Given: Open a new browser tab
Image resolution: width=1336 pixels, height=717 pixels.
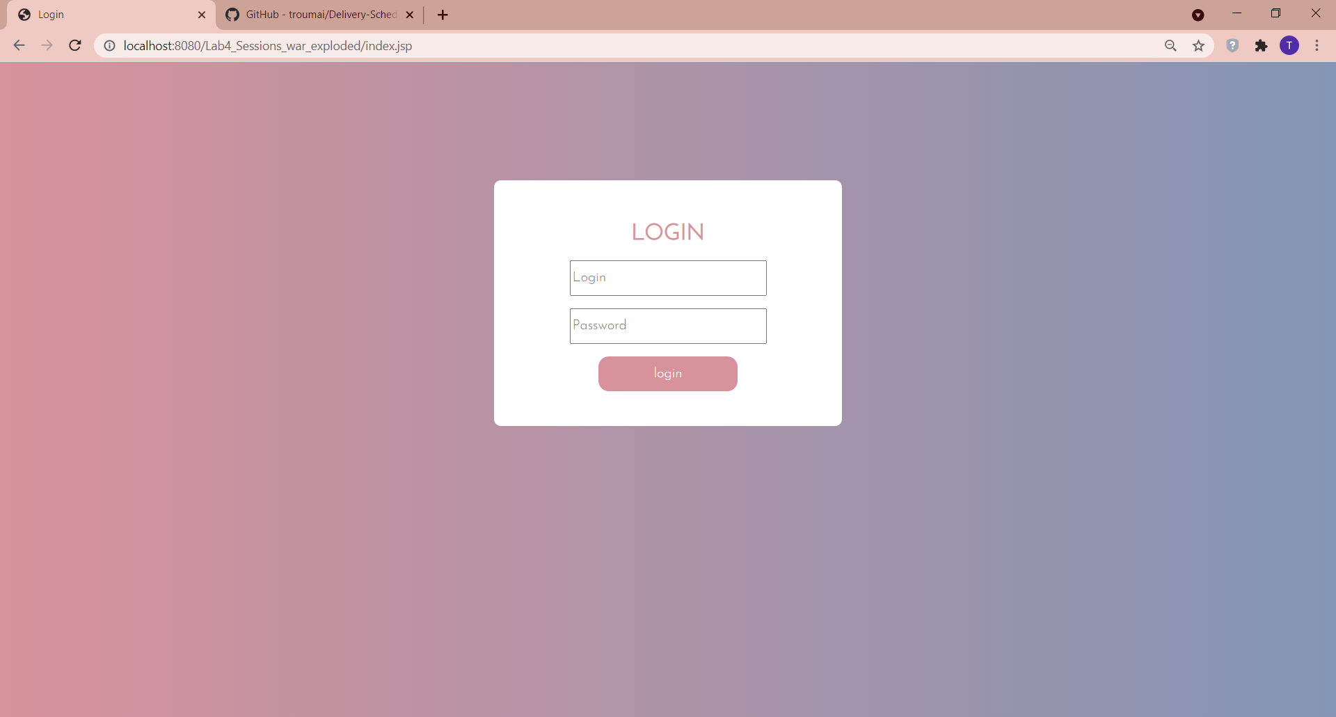Looking at the screenshot, I should pyautogui.click(x=443, y=15).
